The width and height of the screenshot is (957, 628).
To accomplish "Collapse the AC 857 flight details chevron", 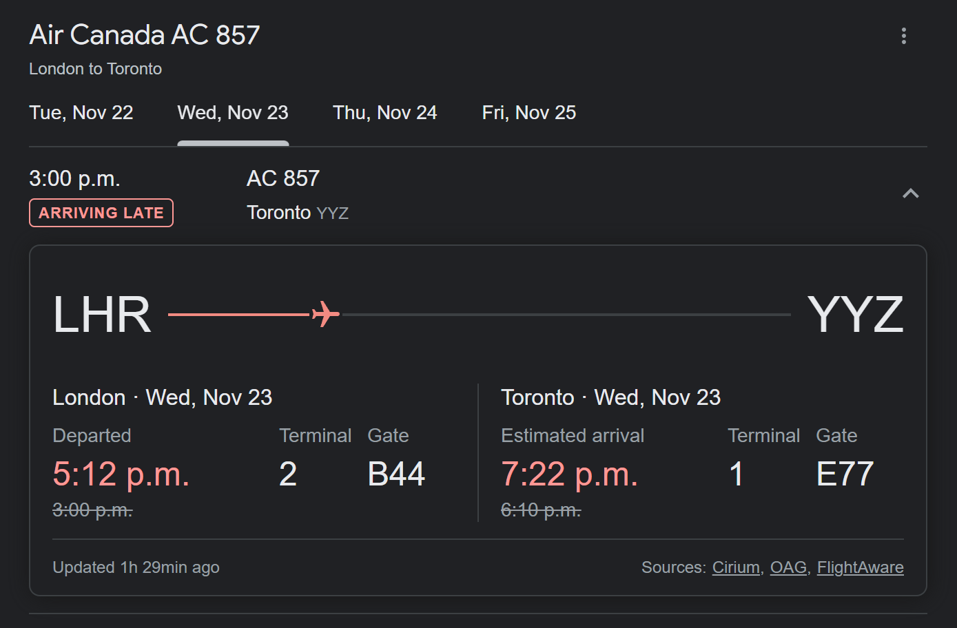I will pos(910,193).
